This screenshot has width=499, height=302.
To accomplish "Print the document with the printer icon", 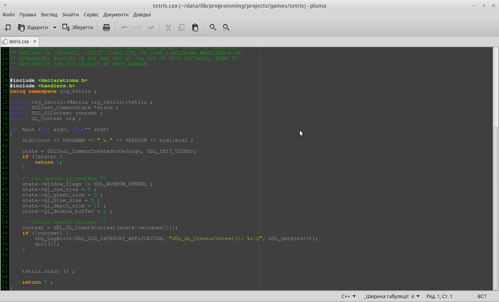I will 106,28.
